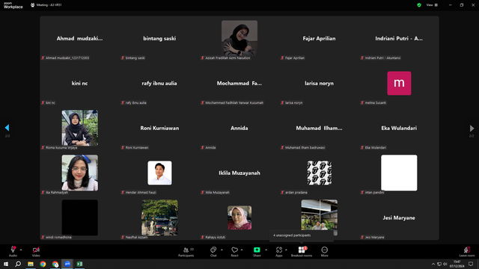Show hidden system tray icons
This screenshot has width=479, height=269.
click(x=433, y=264)
